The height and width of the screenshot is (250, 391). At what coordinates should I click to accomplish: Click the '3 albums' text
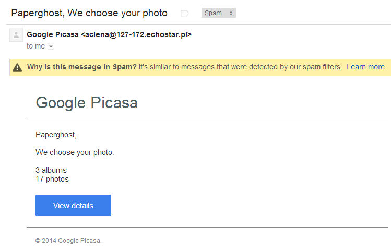[x=51, y=170]
